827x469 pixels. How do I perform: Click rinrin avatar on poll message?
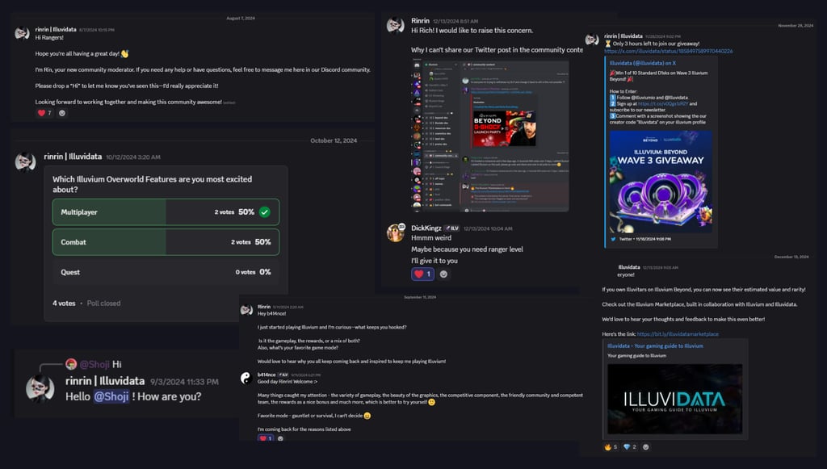(x=25, y=161)
